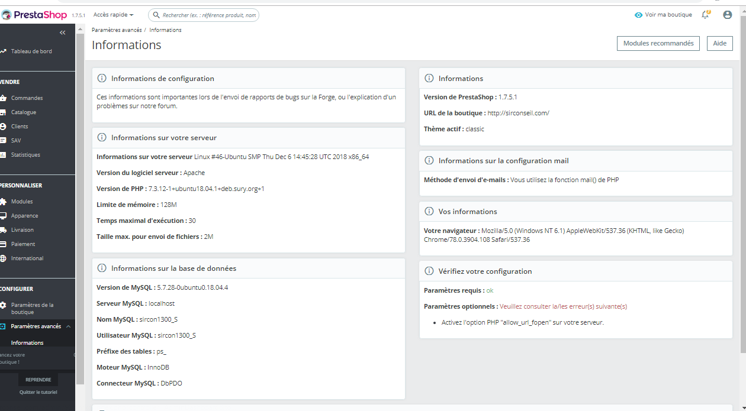
Task: Click Quitter le tutoriel link
Action: click(38, 392)
